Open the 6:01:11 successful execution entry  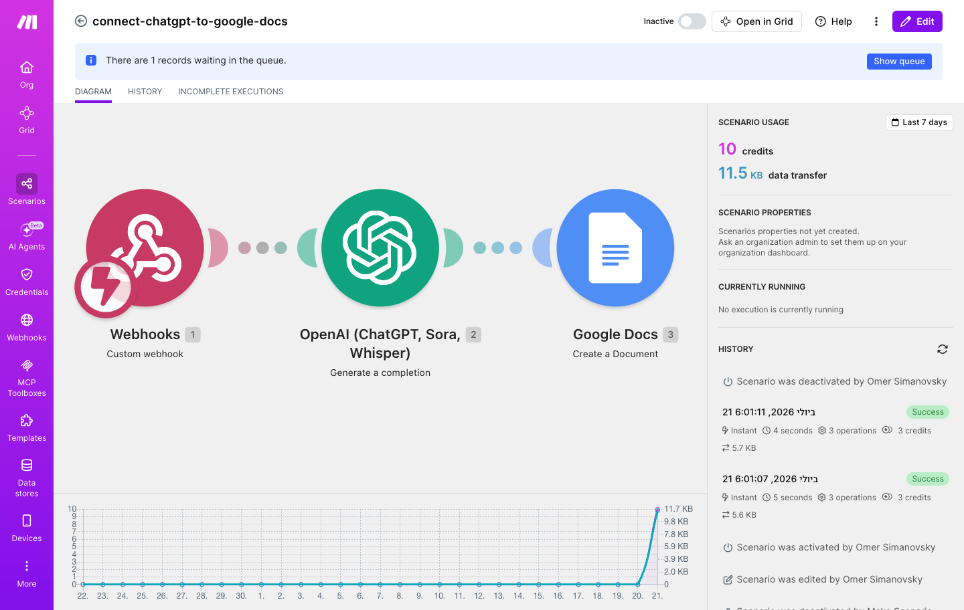tap(835, 429)
